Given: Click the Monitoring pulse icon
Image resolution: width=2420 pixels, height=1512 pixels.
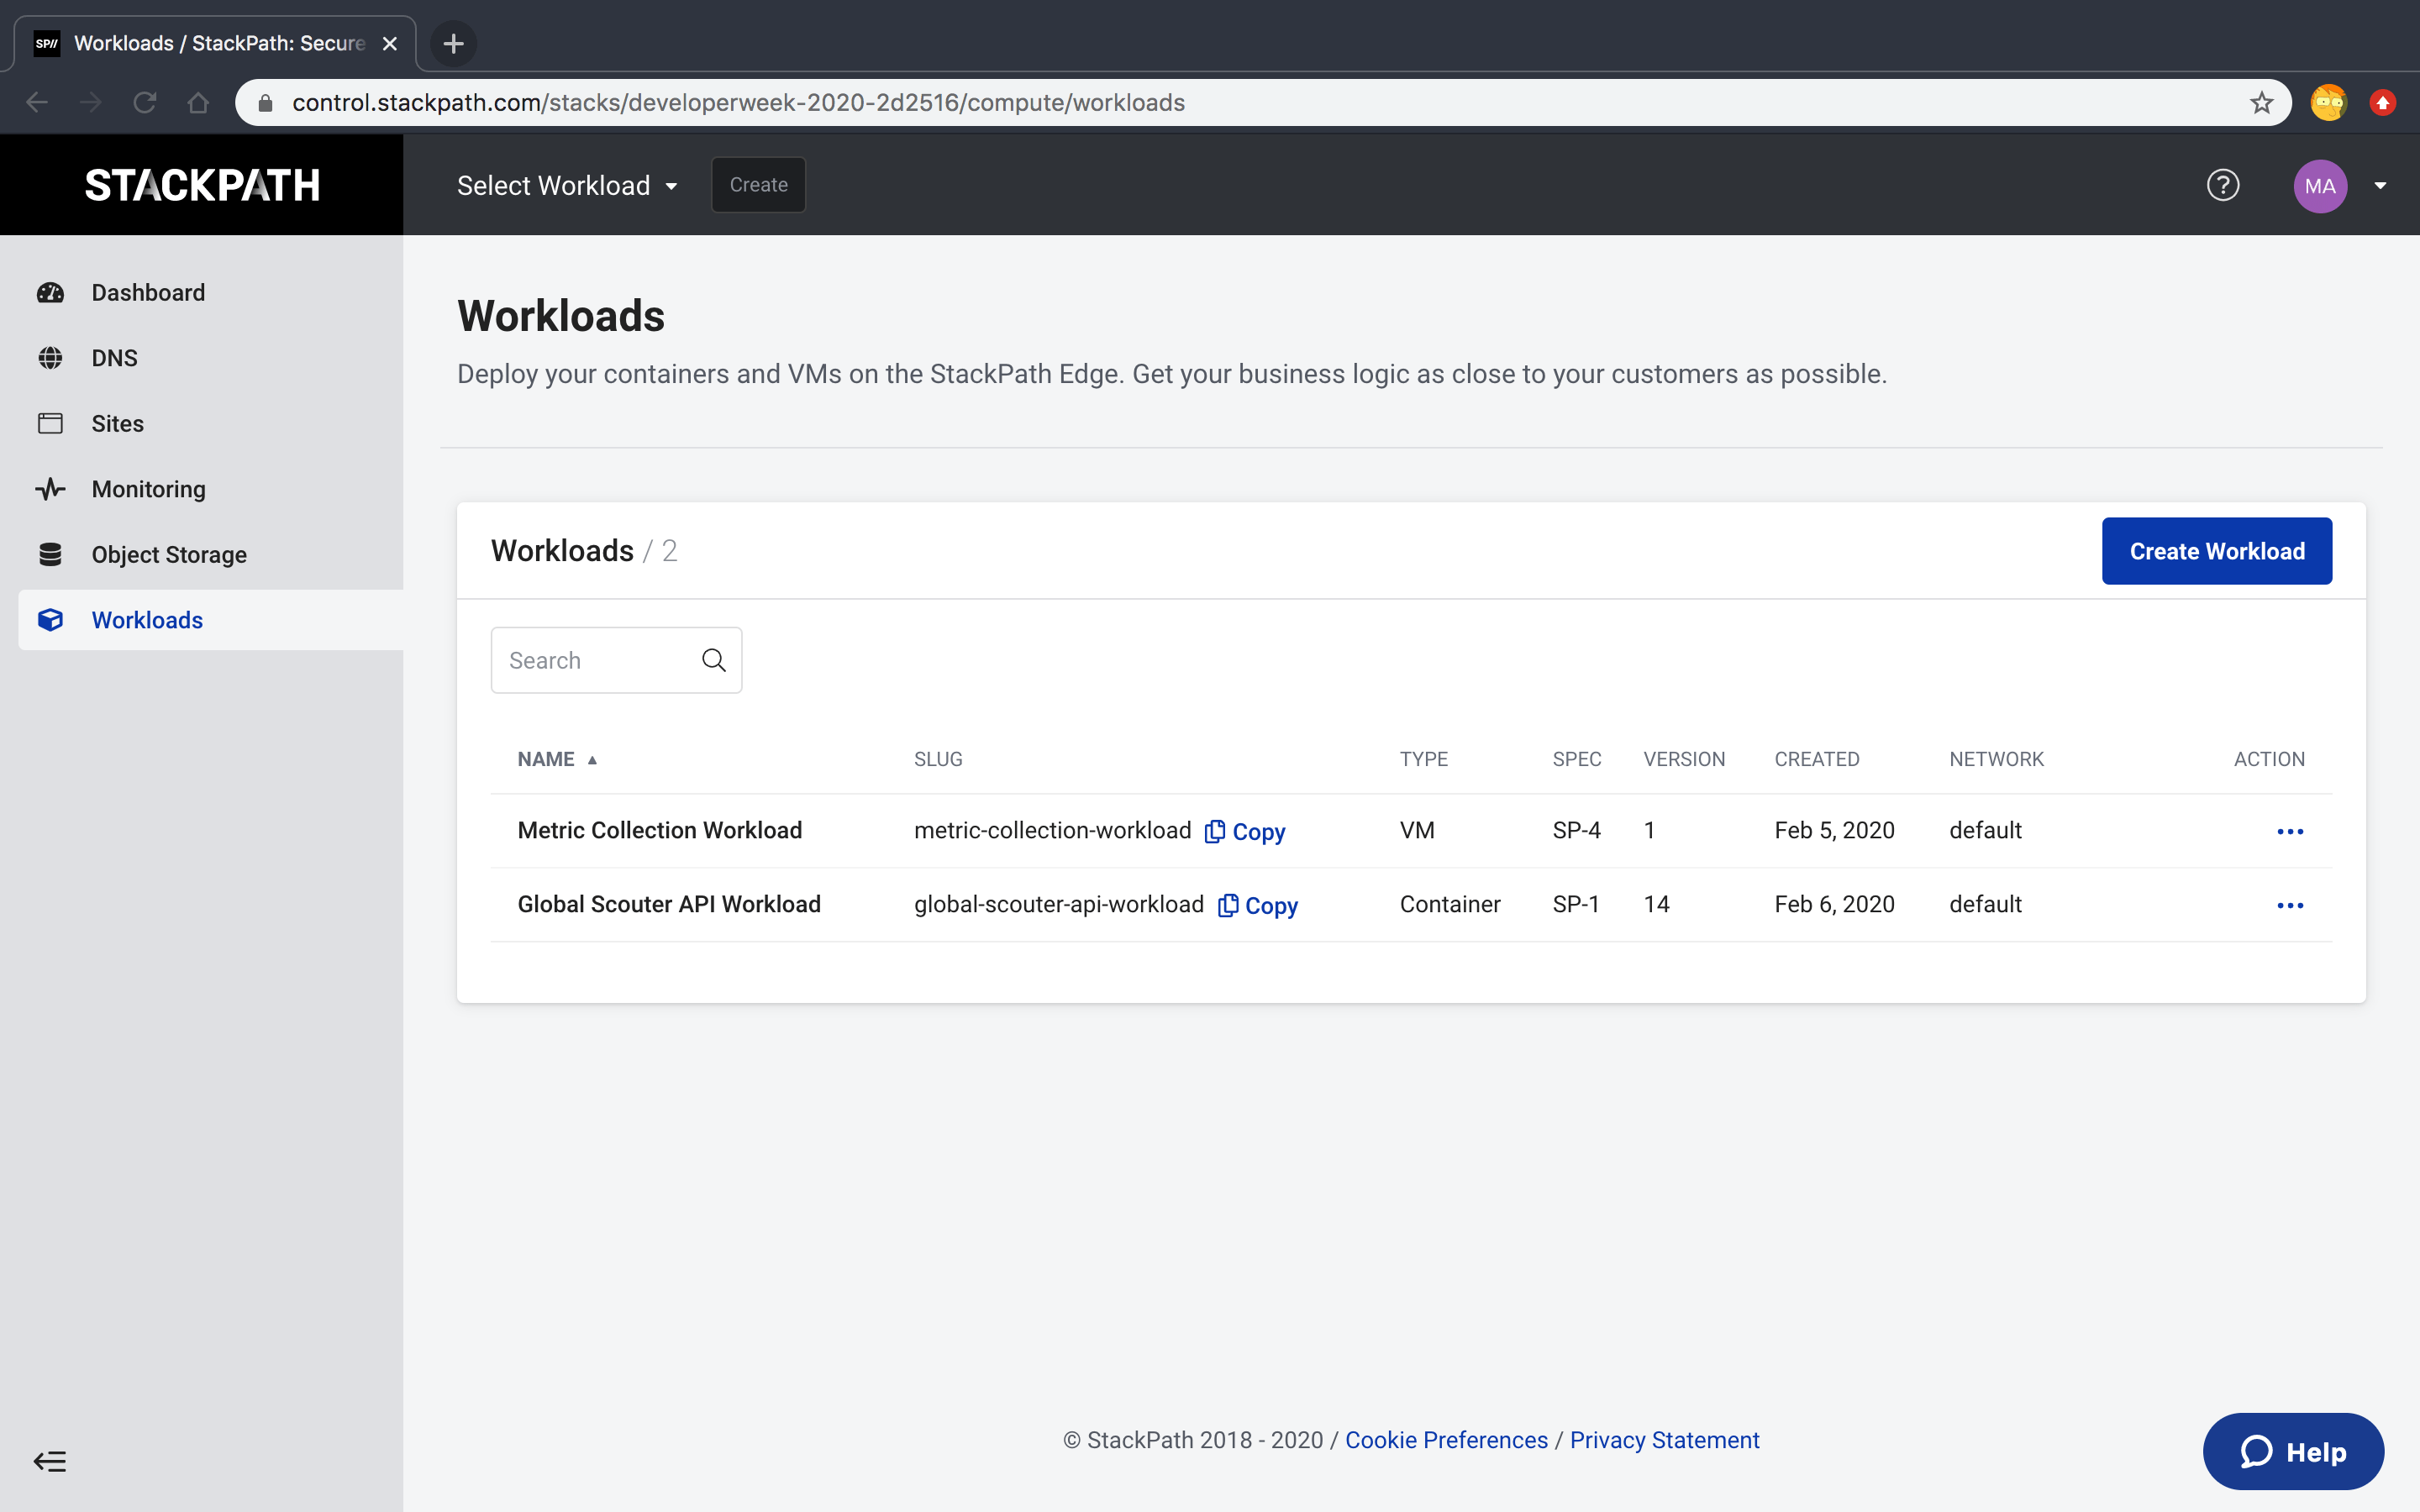Looking at the screenshot, I should (x=50, y=489).
